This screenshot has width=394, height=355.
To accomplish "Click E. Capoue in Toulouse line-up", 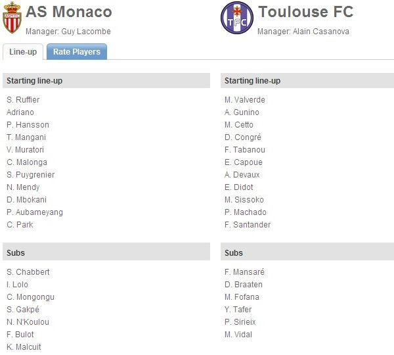I will click(243, 162).
